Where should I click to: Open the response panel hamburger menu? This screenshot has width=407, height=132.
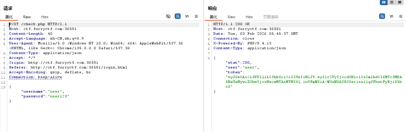point(401,16)
